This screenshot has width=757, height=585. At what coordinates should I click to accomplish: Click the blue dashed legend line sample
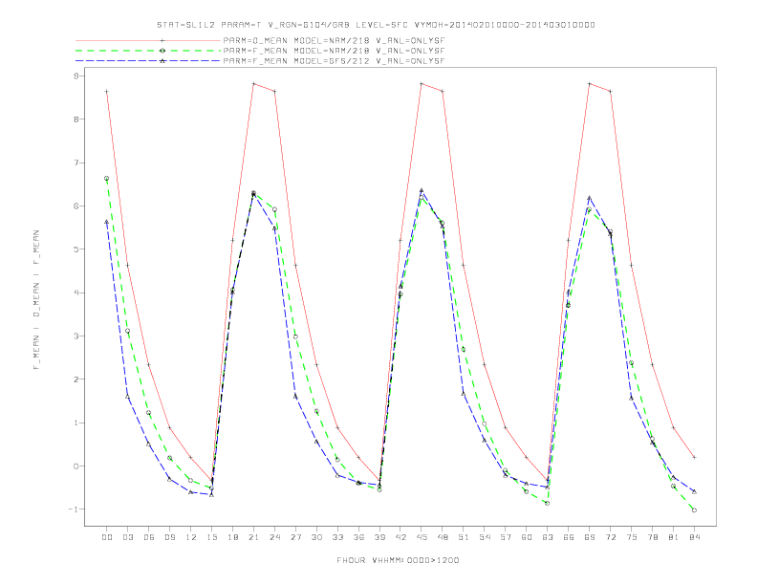[x=148, y=61]
